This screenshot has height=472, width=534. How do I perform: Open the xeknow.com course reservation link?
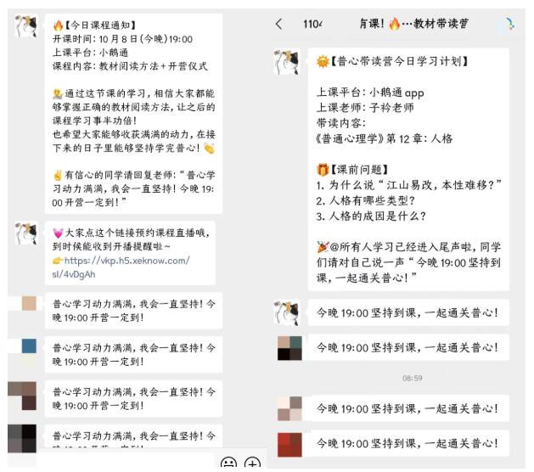121,267
